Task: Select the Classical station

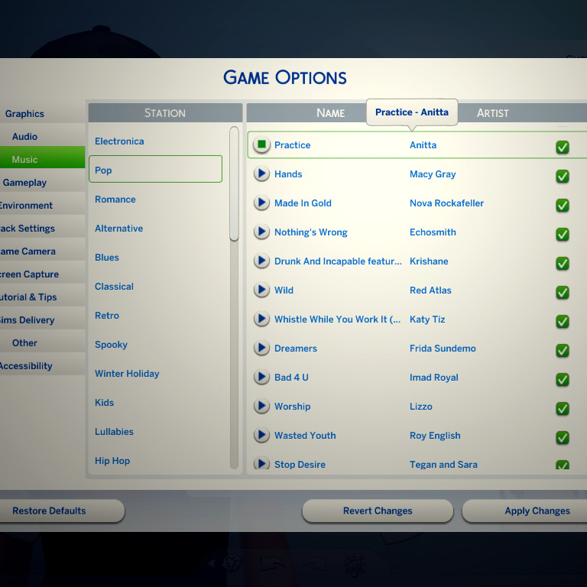Action: pyautogui.click(x=155, y=287)
